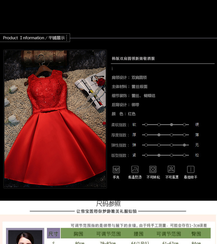Click the hang-dry (悬挂晾干) icon
This screenshot has height=244, width=217.
pyautogui.click(x=191, y=169)
